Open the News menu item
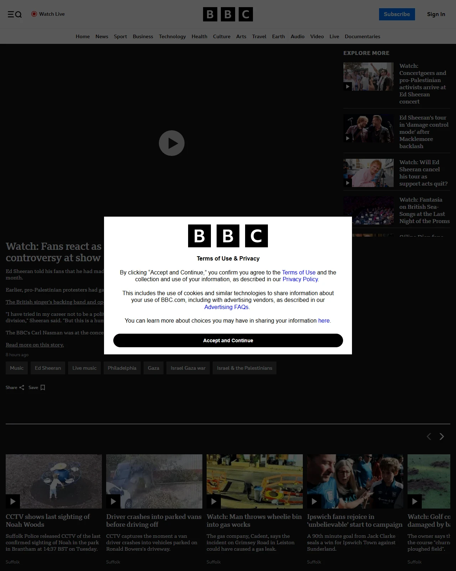The image size is (456, 571). tap(102, 36)
